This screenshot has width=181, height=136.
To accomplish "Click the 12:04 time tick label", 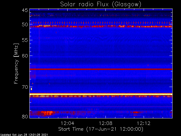I will click(x=67, y=123).
